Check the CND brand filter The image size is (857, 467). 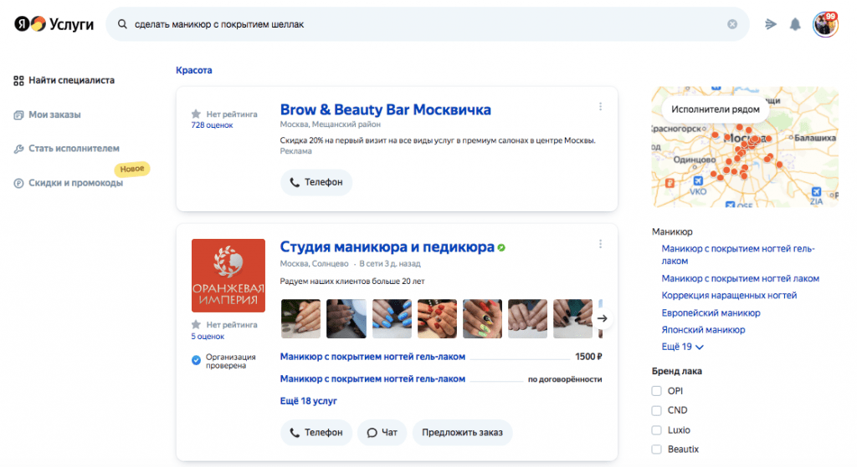click(x=656, y=410)
